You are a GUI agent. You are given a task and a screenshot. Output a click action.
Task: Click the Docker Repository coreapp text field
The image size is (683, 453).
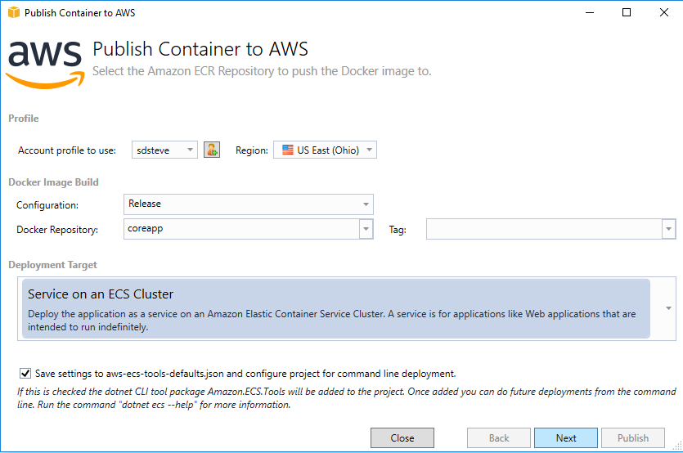pyautogui.click(x=242, y=229)
